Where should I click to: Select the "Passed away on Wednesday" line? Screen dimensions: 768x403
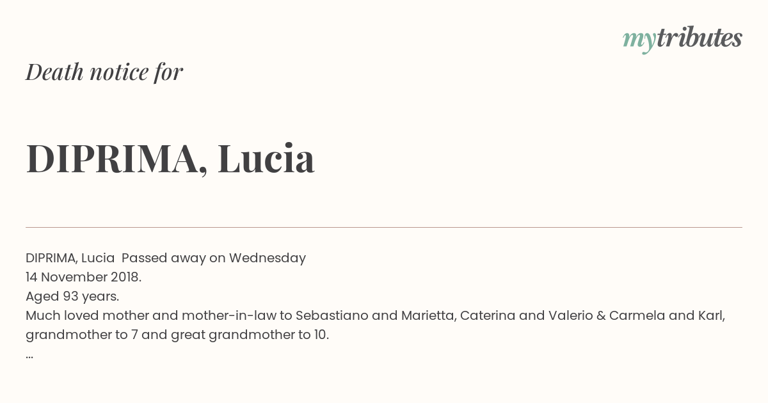214,258
